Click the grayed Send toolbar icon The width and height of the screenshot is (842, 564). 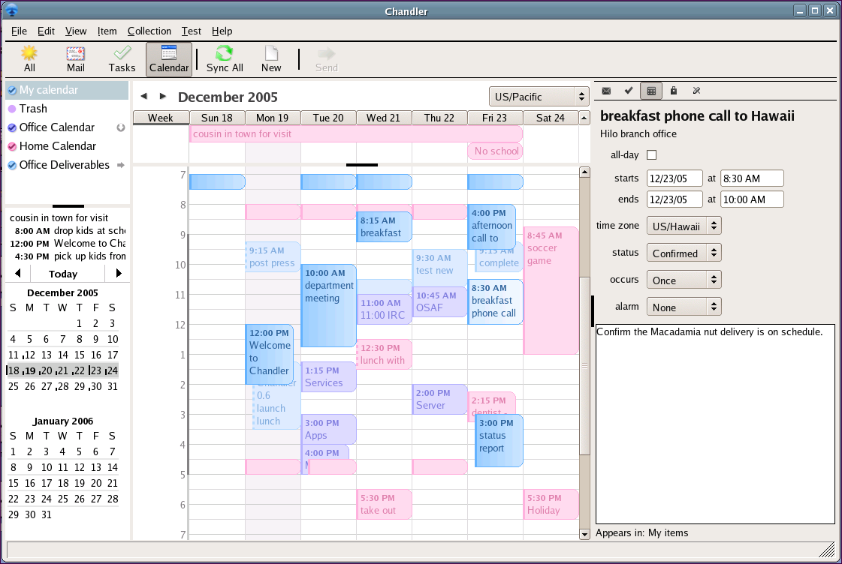327,59
